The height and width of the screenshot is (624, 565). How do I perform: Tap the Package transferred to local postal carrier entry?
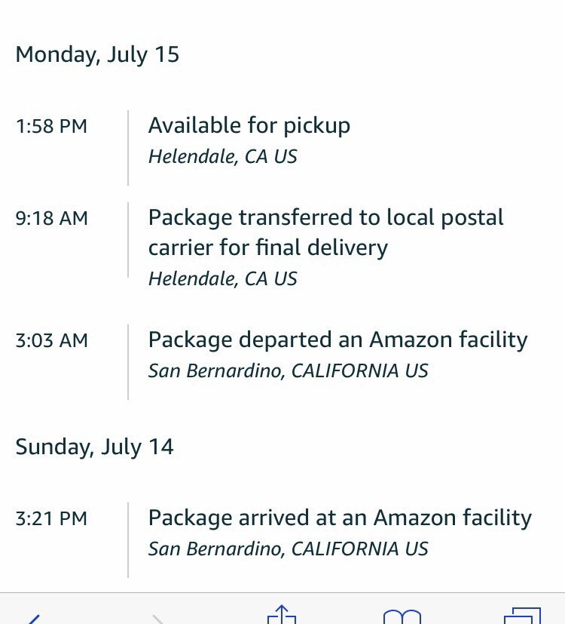tap(325, 232)
